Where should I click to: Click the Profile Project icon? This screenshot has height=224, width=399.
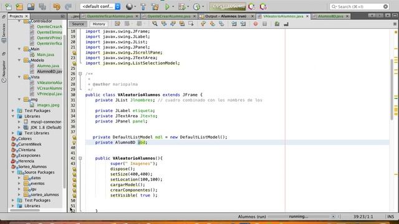click(x=196, y=7)
